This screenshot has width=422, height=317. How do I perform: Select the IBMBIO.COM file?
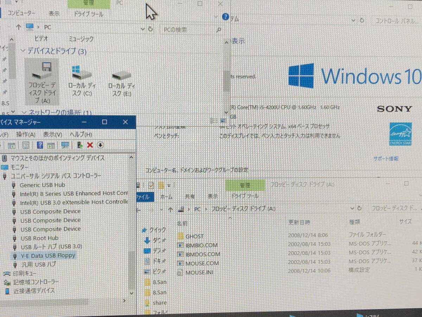click(197, 245)
